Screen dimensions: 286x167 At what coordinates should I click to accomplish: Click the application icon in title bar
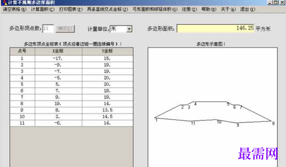click(4, 3)
